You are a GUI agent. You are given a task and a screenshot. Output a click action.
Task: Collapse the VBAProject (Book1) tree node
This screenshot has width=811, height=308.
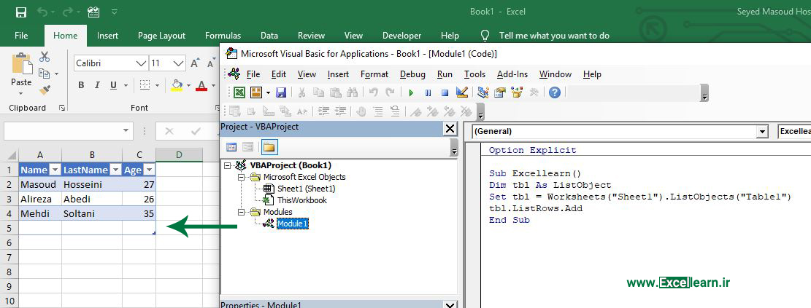(228, 165)
